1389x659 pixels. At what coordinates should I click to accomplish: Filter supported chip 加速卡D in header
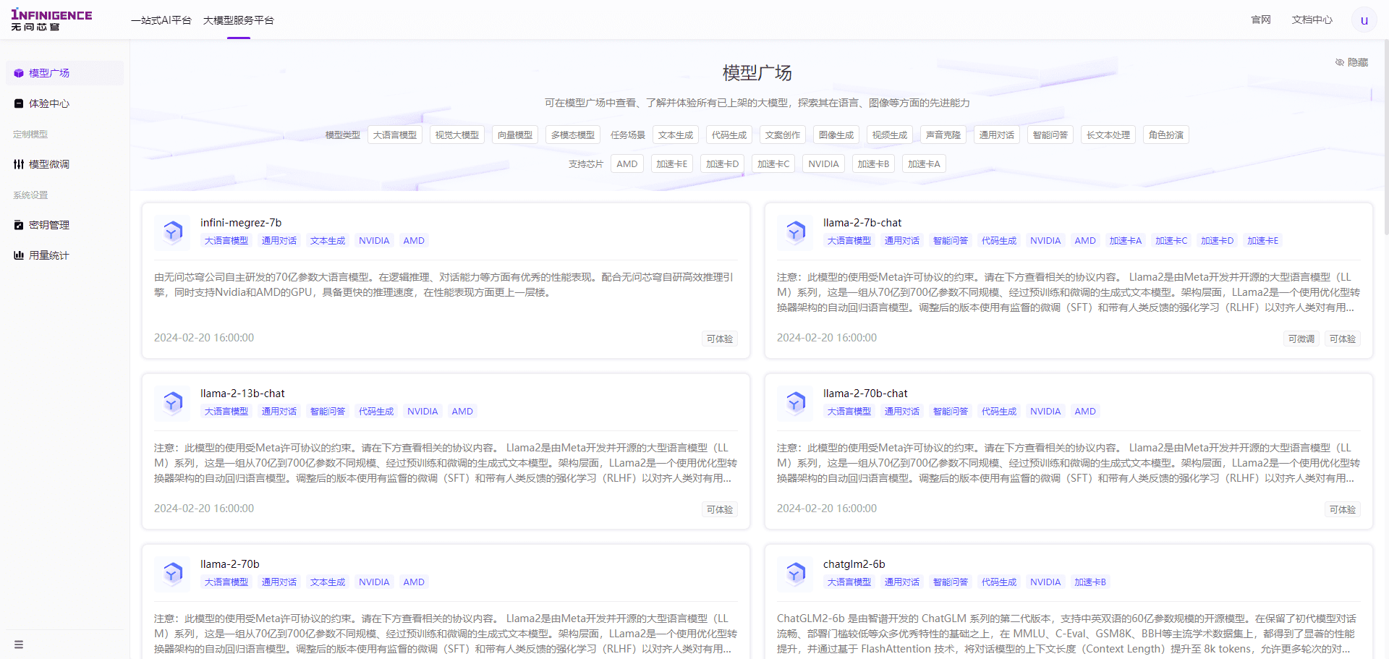coord(722,163)
